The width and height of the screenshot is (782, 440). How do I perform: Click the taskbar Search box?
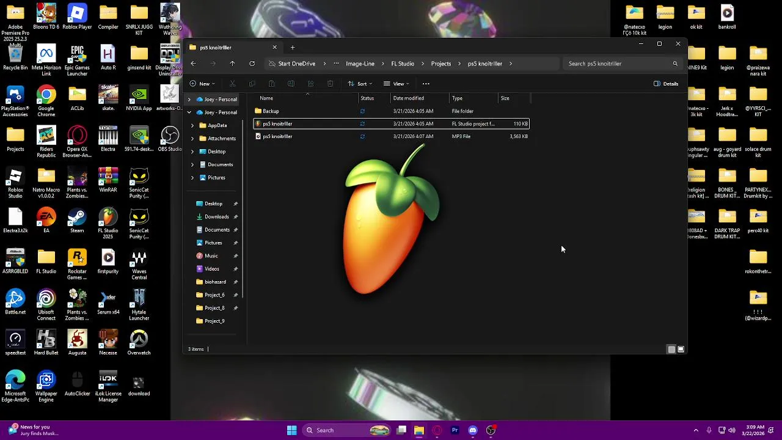coord(346,430)
